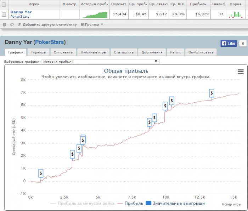Check the Danny Yar row checkbox
The image size is (248, 211).
(x=4, y=15)
